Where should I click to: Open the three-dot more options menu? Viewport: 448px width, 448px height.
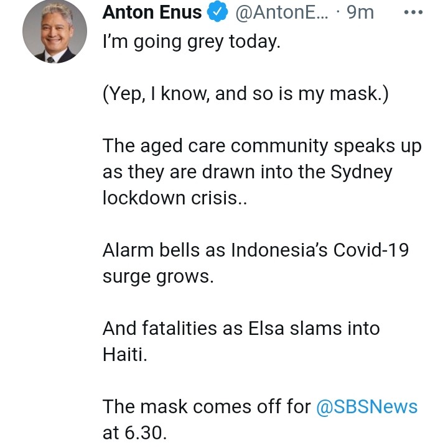[x=413, y=13]
